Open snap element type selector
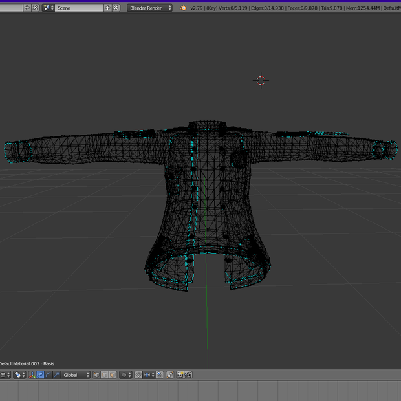The width and height of the screenshot is (401, 401). (x=149, y=375)
